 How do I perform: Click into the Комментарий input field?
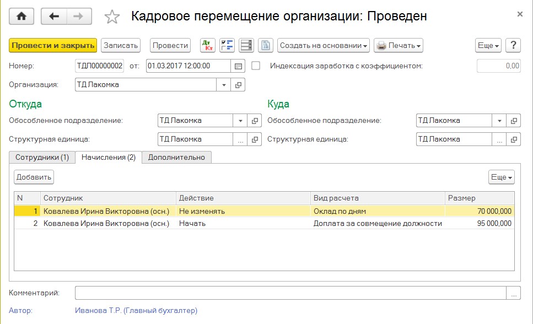[x=290, y=293]
